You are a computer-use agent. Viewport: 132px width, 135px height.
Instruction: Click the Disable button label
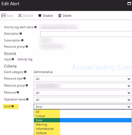coord(48,16)
